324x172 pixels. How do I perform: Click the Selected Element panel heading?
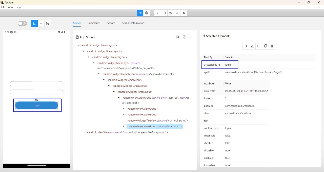(x=216, y=36)
